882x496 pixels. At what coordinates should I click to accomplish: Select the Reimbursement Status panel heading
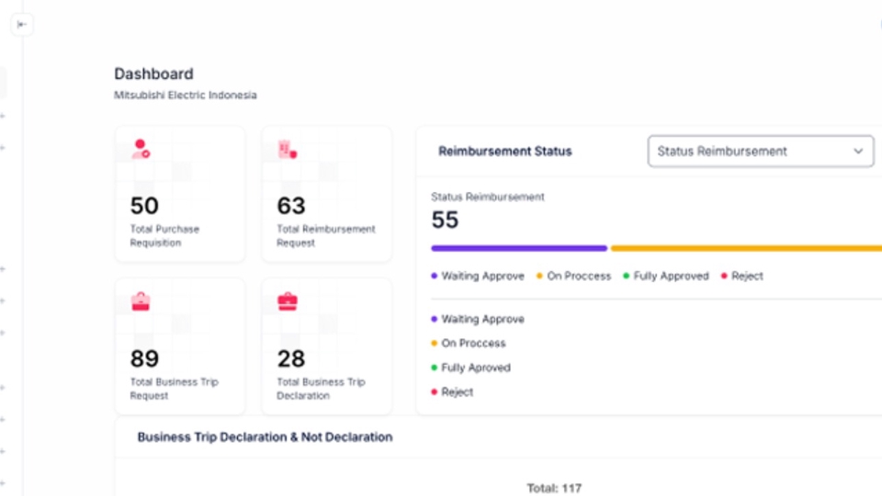click(504, 152)
